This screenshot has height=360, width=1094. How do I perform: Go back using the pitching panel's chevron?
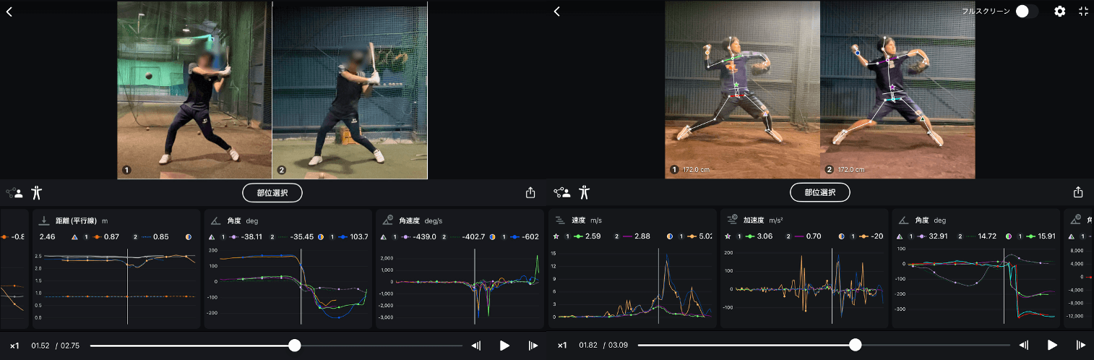click(556, 12)
